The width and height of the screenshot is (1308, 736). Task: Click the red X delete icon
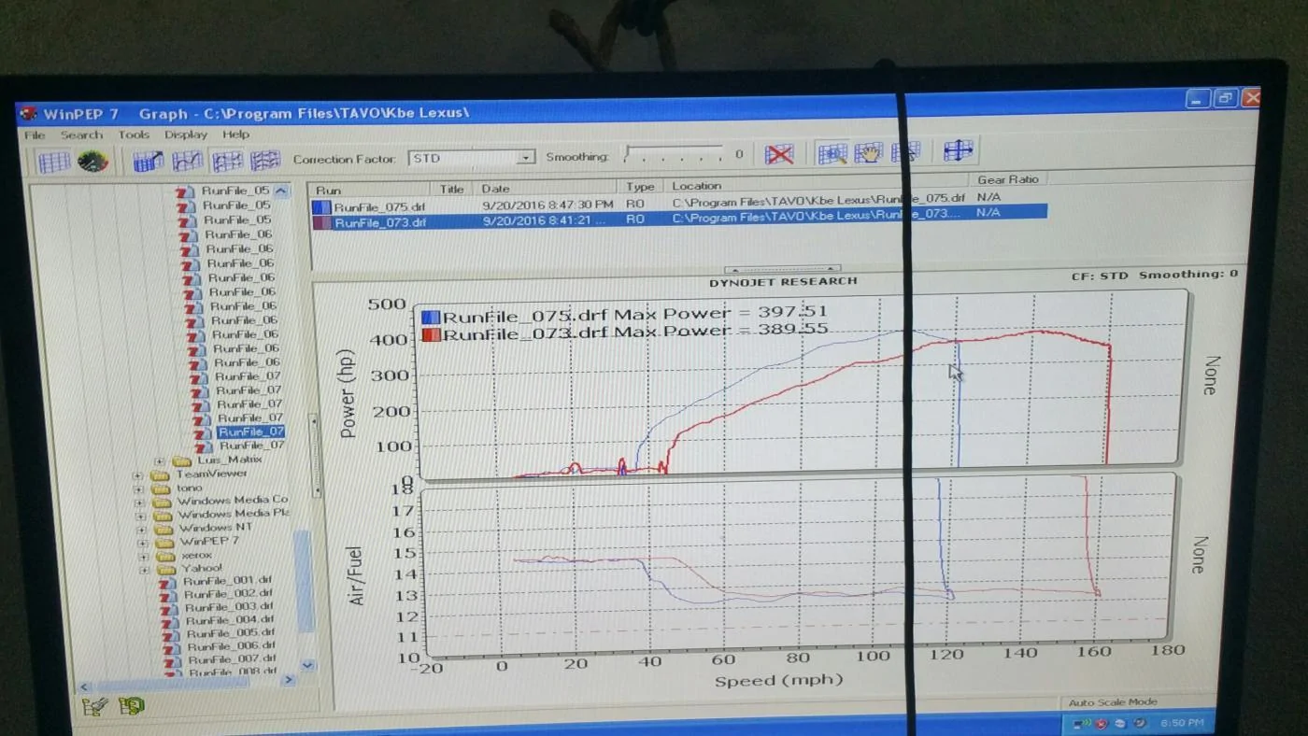(778, 154)
